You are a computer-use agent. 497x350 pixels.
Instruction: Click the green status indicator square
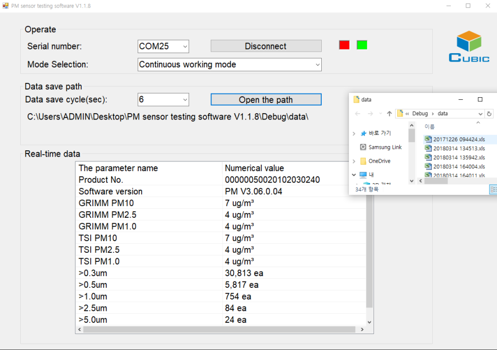[x=362, y=45]
